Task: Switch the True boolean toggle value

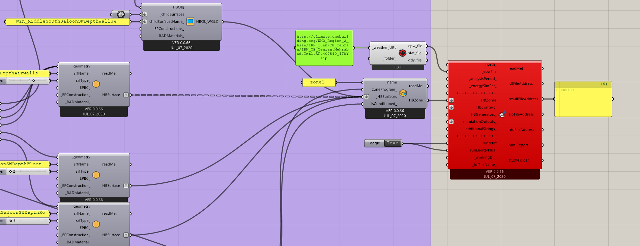Action: tap(392, 143)
